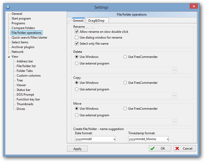Select Use Windows for Copy
205x162 pixels.
coord(77,83)
